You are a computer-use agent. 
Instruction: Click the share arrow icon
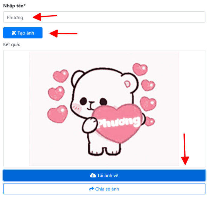92,189
